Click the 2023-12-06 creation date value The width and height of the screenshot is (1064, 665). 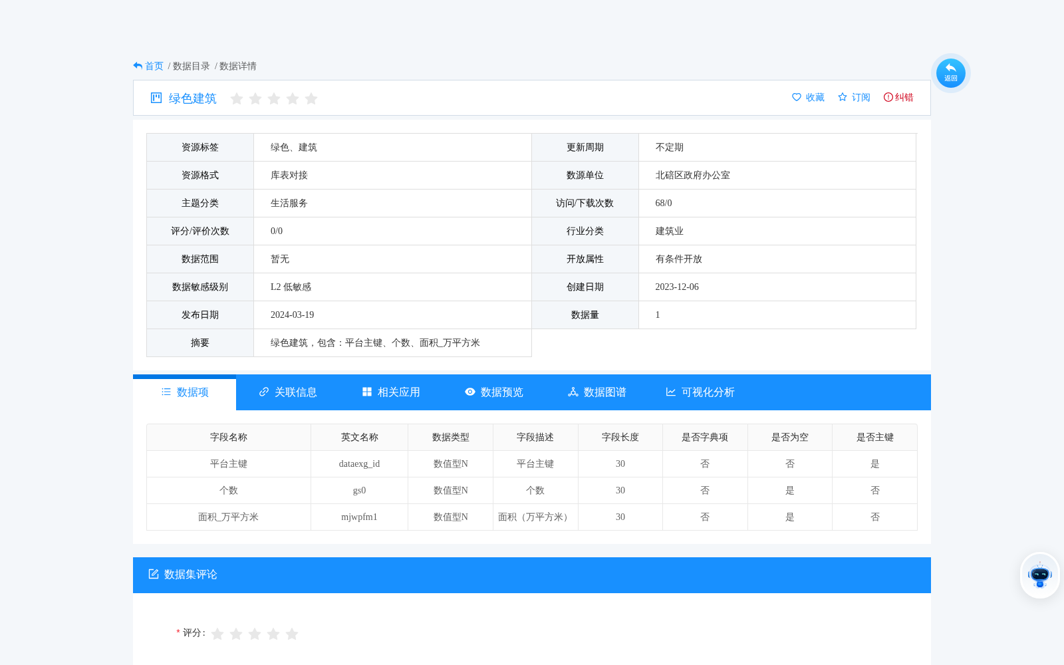(677, 287)
